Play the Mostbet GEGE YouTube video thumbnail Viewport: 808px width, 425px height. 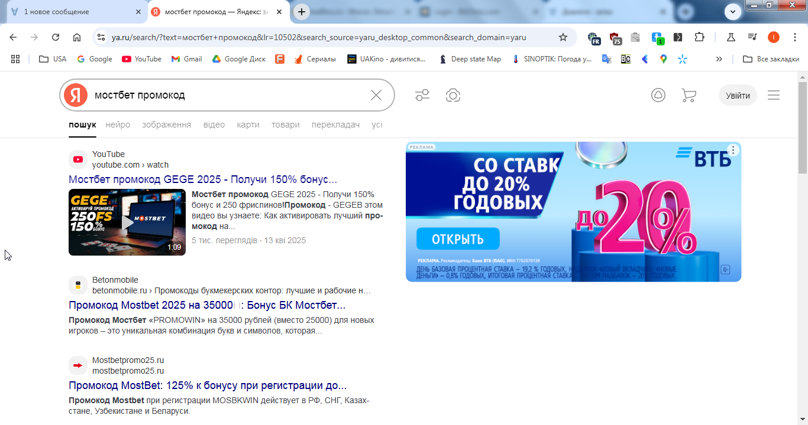pyautogui.click(x=127, y=222)
